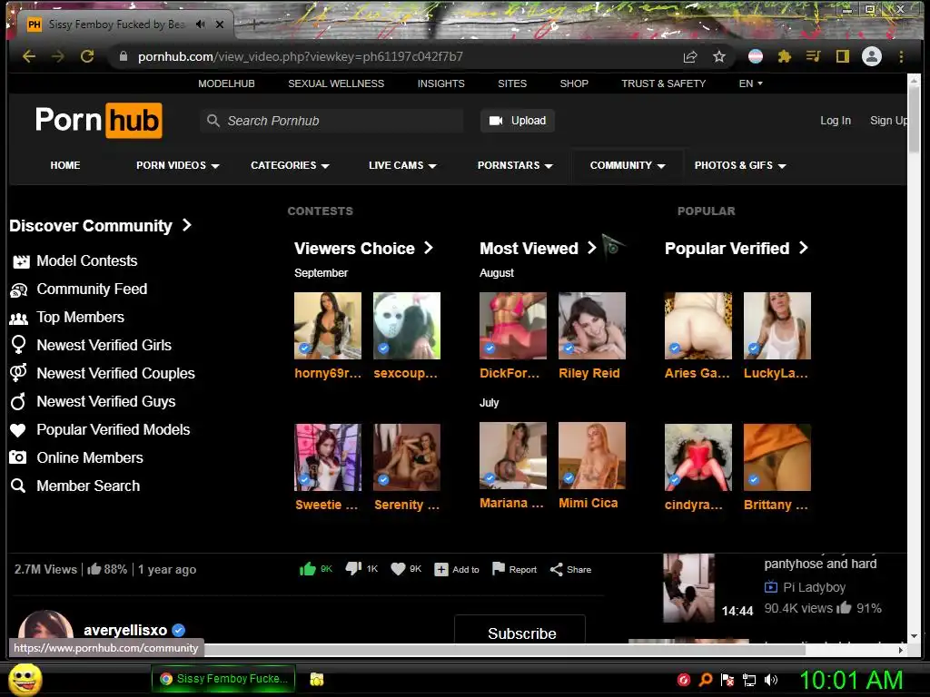Click the Add to plus icon
This screenshot has height=697, width=930.
pyautogui.click(x=440, y=570)
